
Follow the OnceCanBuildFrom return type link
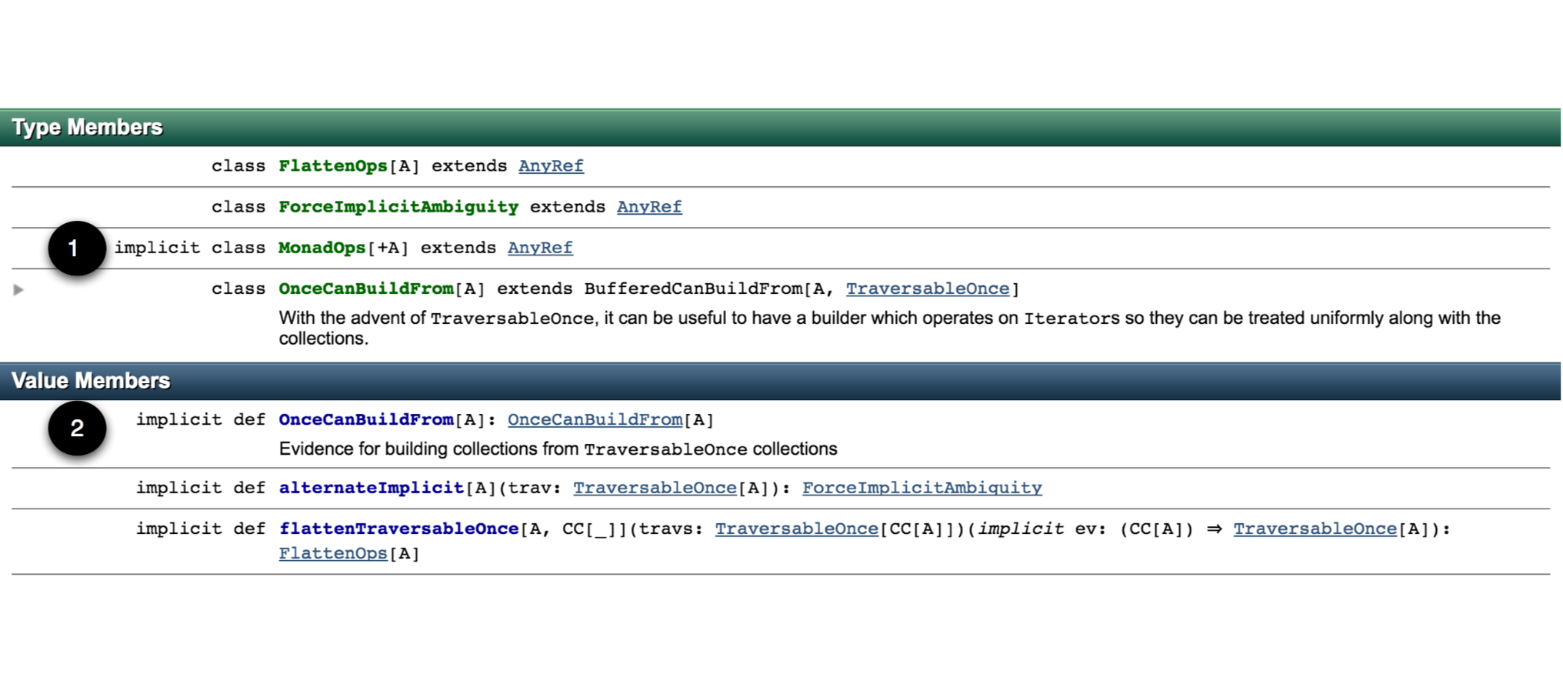tap(595, 420)
